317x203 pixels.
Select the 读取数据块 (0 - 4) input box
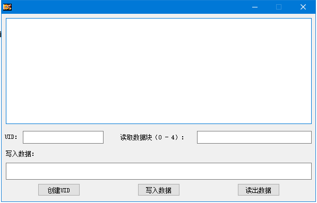pyautogui.click(x=254, y=137)
